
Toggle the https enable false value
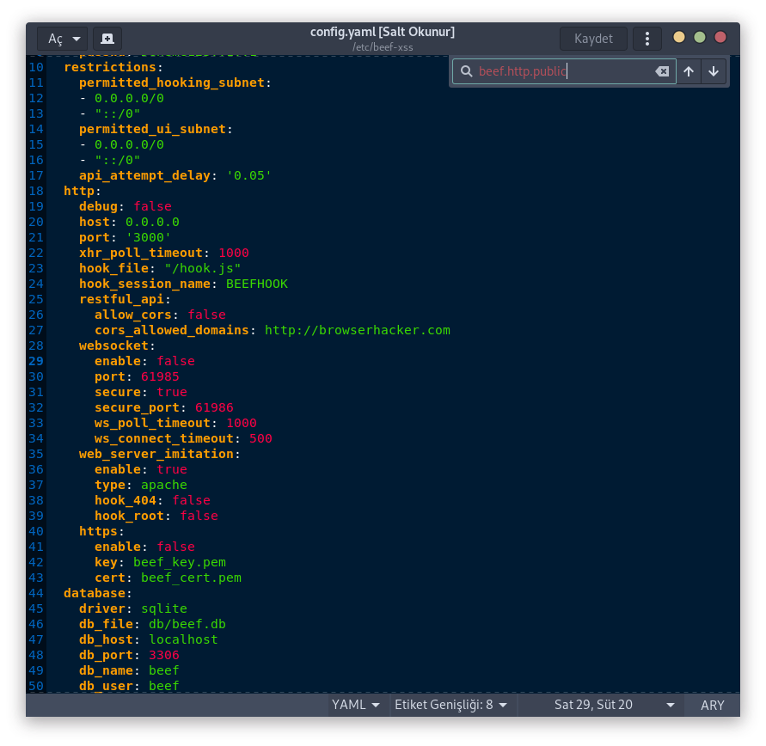click(175, 547)
